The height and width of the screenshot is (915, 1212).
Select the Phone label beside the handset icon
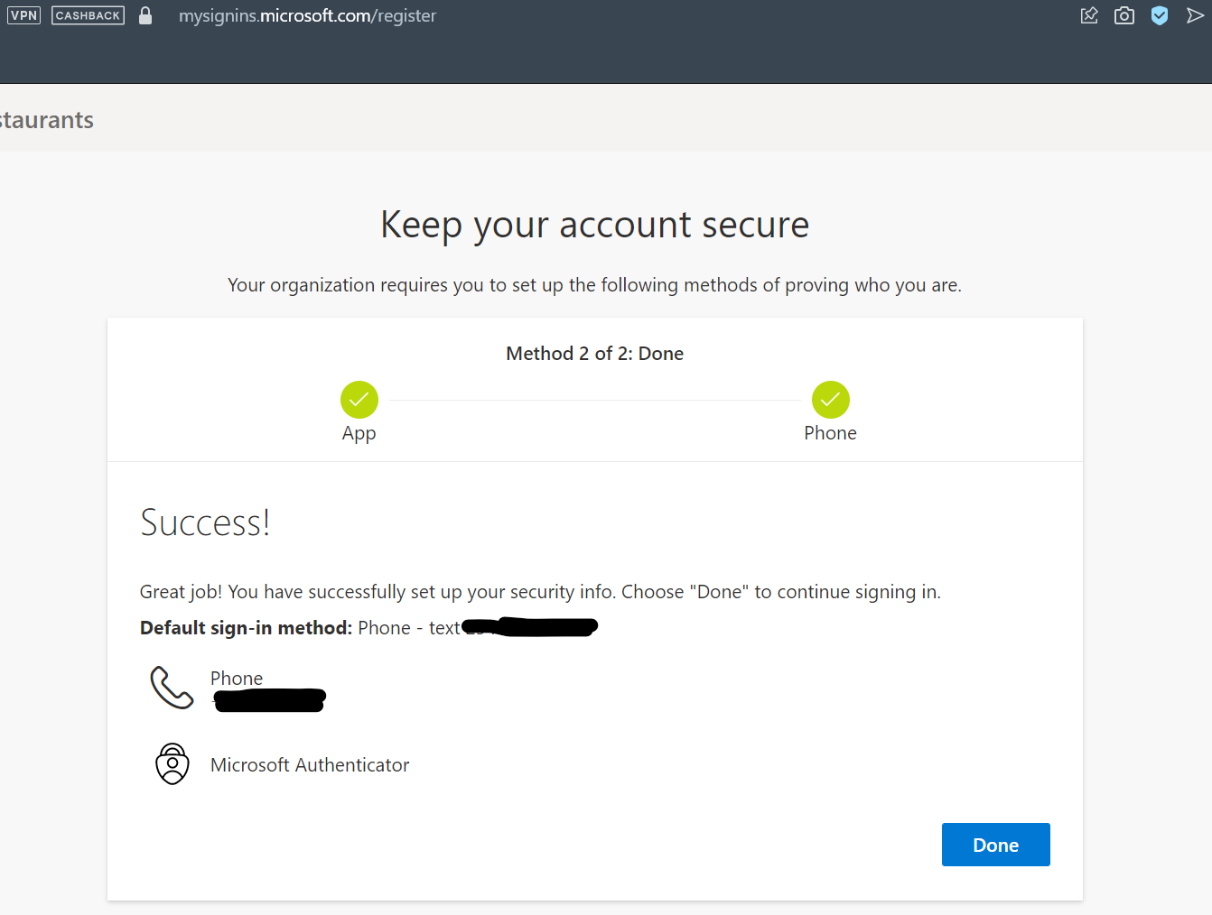pyautogui.click(x=237, y=678)
